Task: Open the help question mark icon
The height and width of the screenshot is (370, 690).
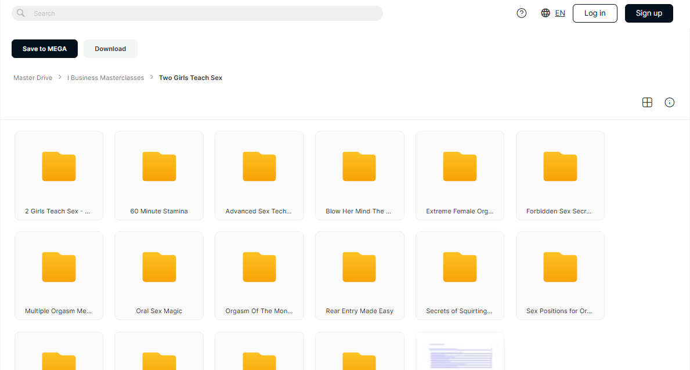Action: pos(522,13)
